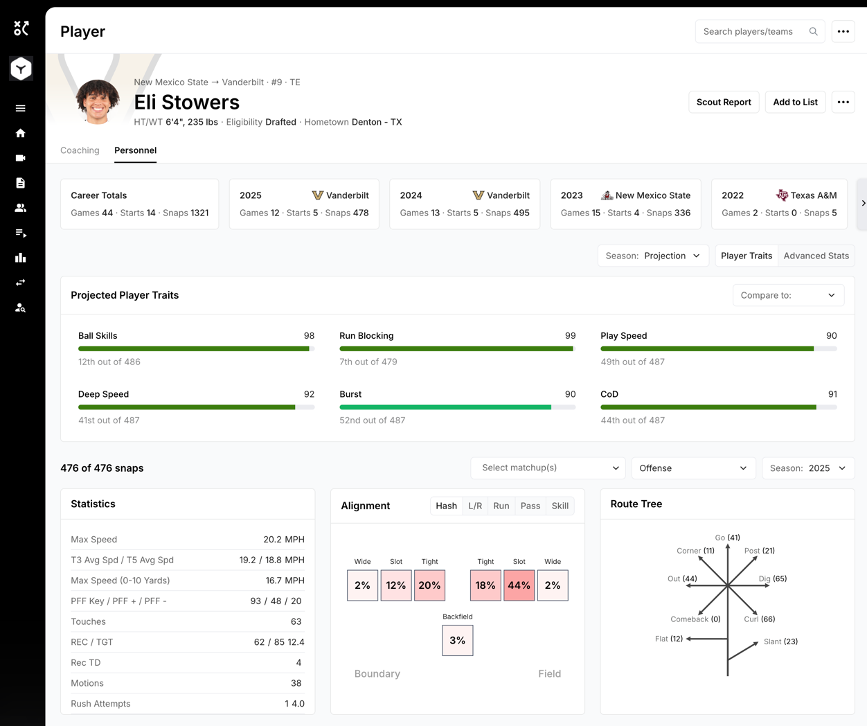Viewport: 867px width, 726px height.
Task: Go to the home icon in sidebar
Action: [21, 133]
